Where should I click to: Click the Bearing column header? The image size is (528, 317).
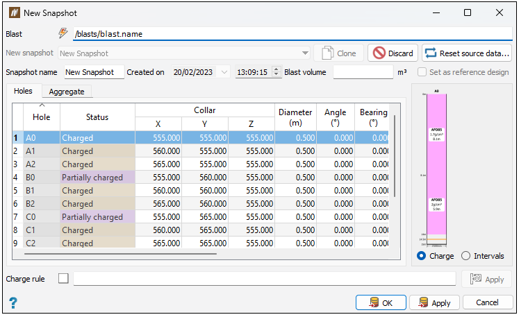(373, 117)
